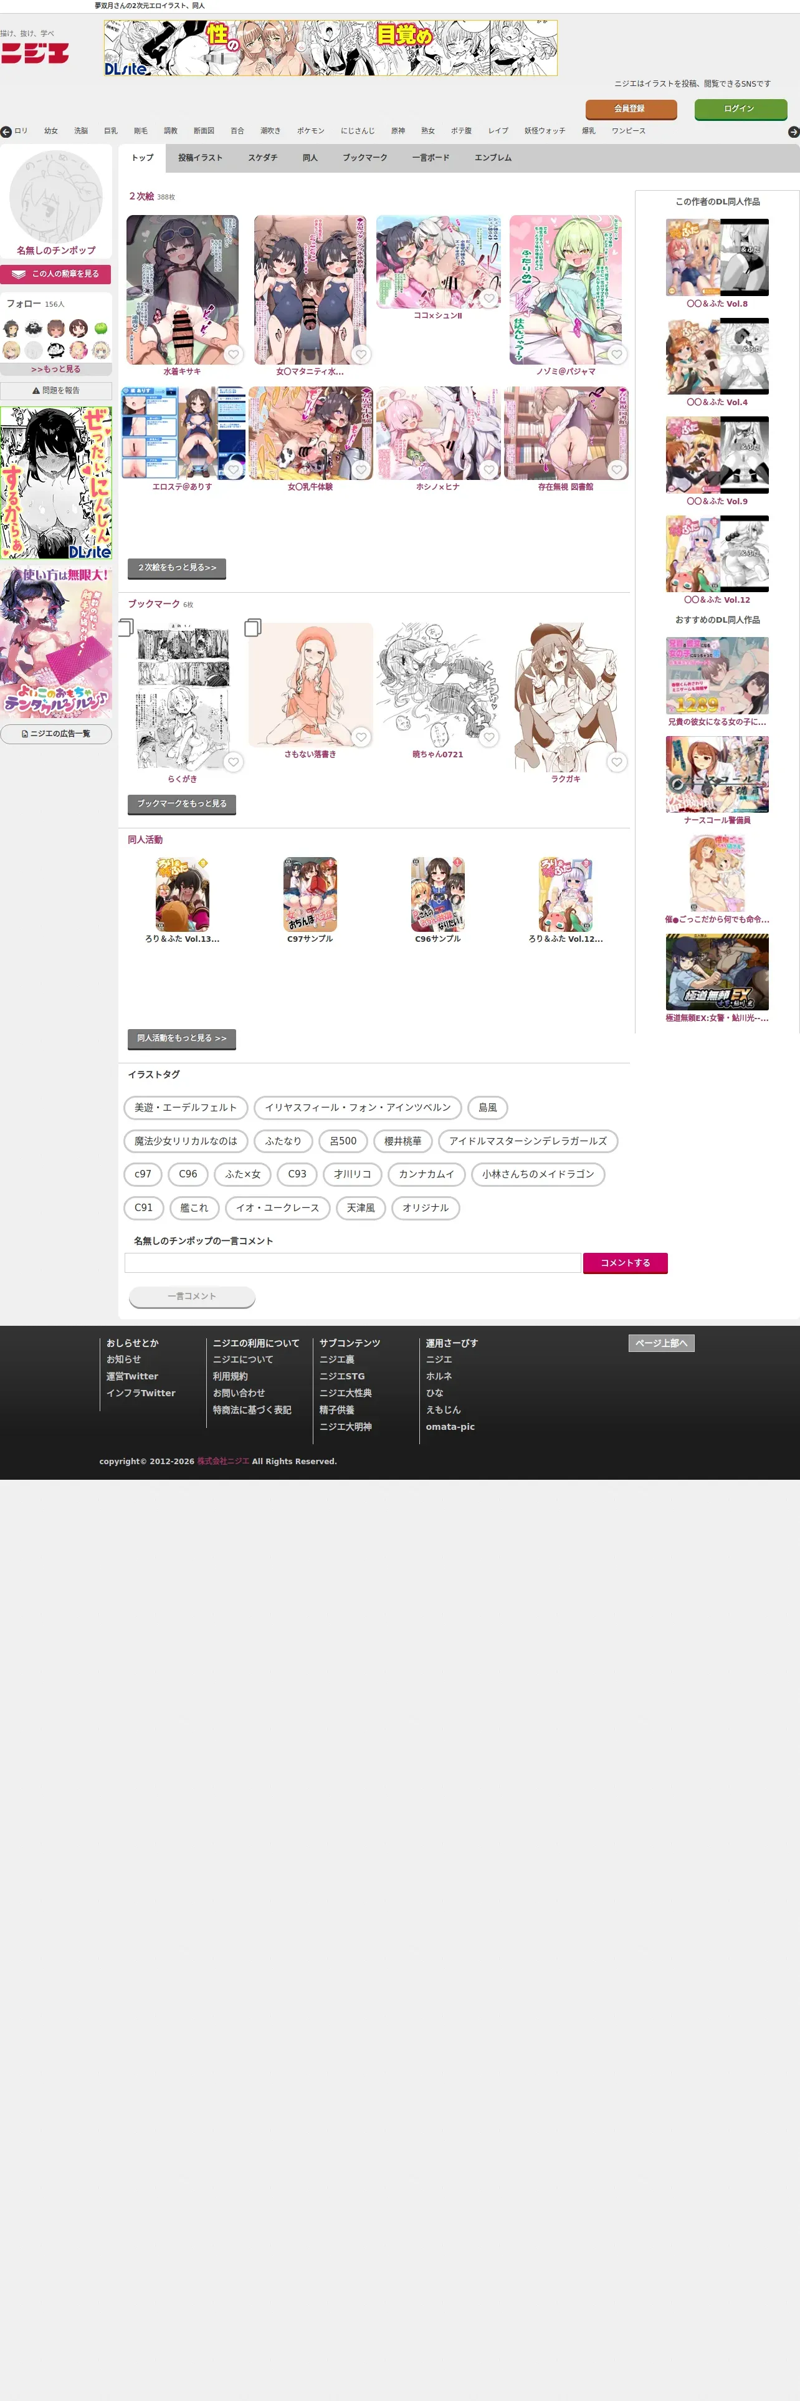
Task: Open the ホルネ footer link
Action: click(439, 1377)
